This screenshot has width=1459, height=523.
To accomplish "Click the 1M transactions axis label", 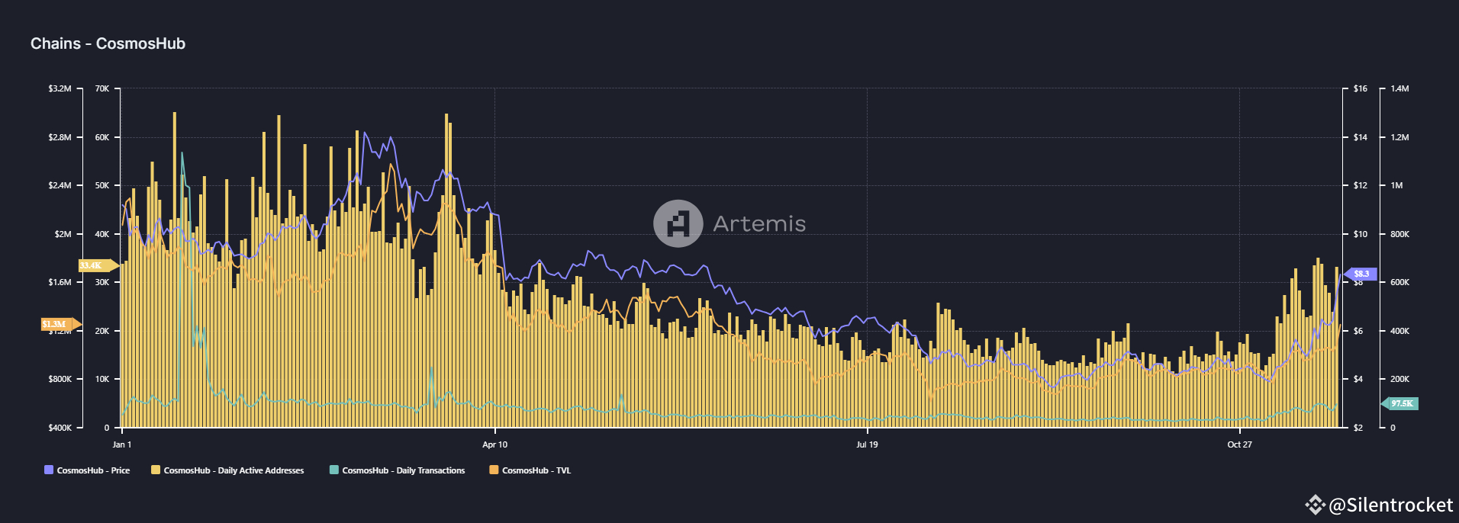I will click(1396, 185).
